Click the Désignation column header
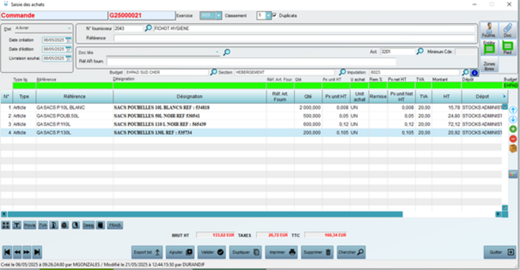The width and height of the screenshot is (520, 270). (x=189, y=97)
